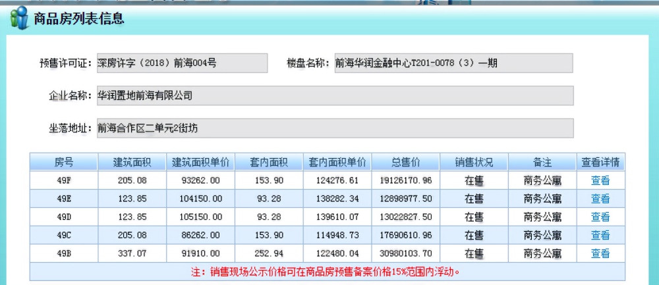Click unit price 91910.00

tap(200, 253)
